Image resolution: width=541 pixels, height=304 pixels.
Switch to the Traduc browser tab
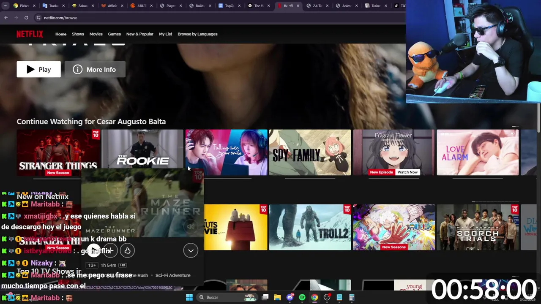(54, 6)
